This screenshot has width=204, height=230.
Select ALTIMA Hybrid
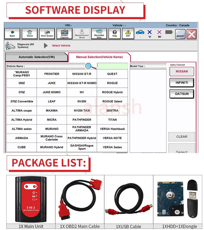click(21, 120)
